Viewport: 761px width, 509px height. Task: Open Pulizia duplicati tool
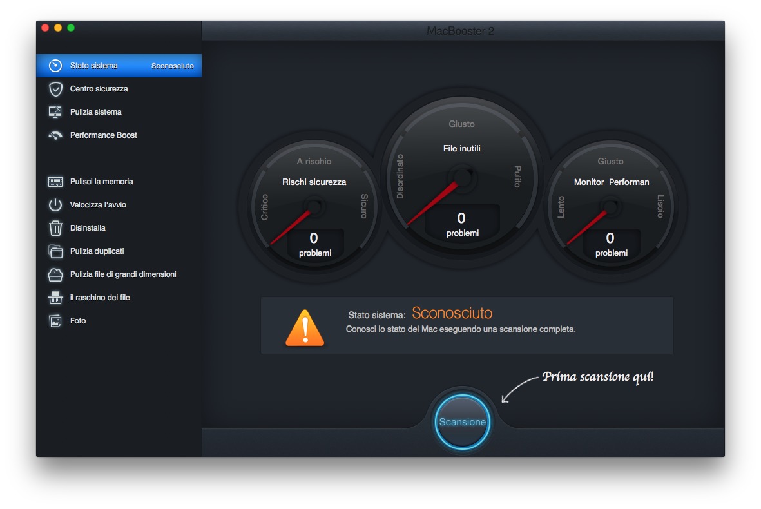tap(119, 251)
